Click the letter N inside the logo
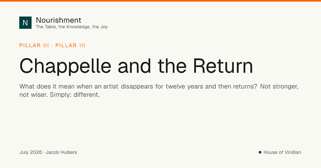The width and height of the screenshot is (321, 168). (25, 23)
